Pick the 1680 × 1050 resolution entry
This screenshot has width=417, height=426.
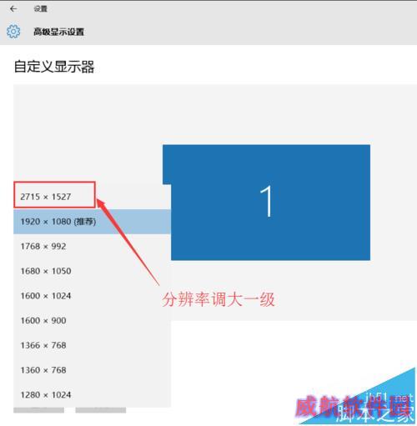pos(92,271)
